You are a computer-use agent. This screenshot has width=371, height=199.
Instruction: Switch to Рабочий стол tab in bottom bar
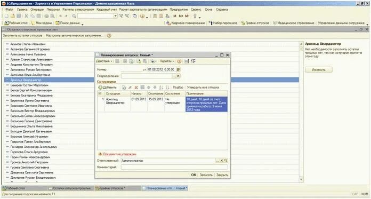pos(25,188)
